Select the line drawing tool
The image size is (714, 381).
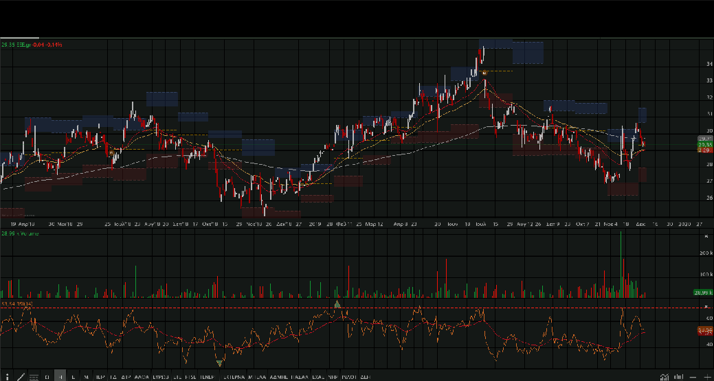point(20,377)
